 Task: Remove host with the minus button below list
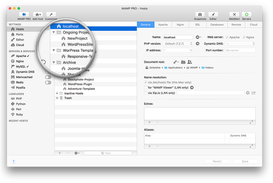pyautogui.click(x=68, y=153)
